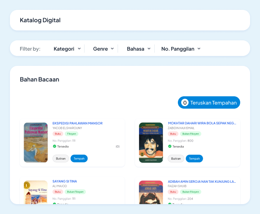Open the MOKHTAR DAHARI WIRA BOLA SEPAK title link
The height and width of the screenshot is (214, 260).
coord(202,123)
